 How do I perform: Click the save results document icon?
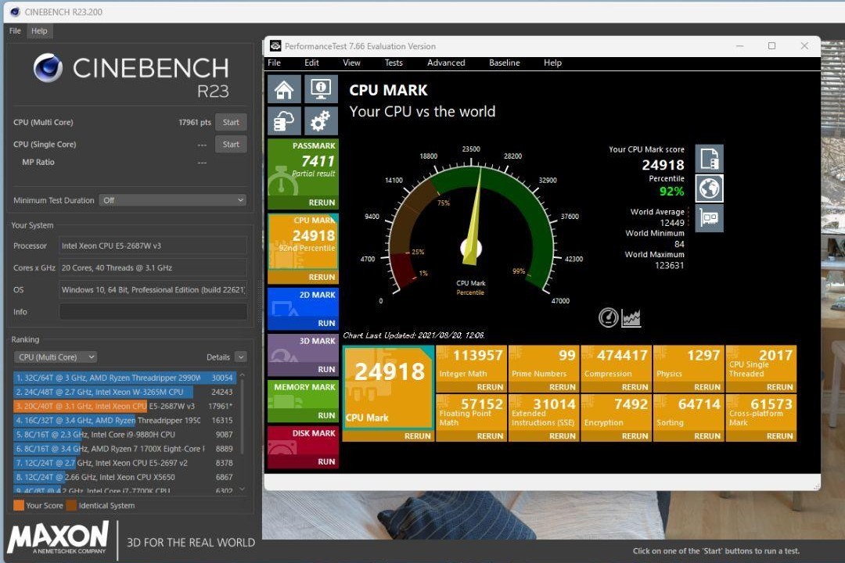click(709, 159)
